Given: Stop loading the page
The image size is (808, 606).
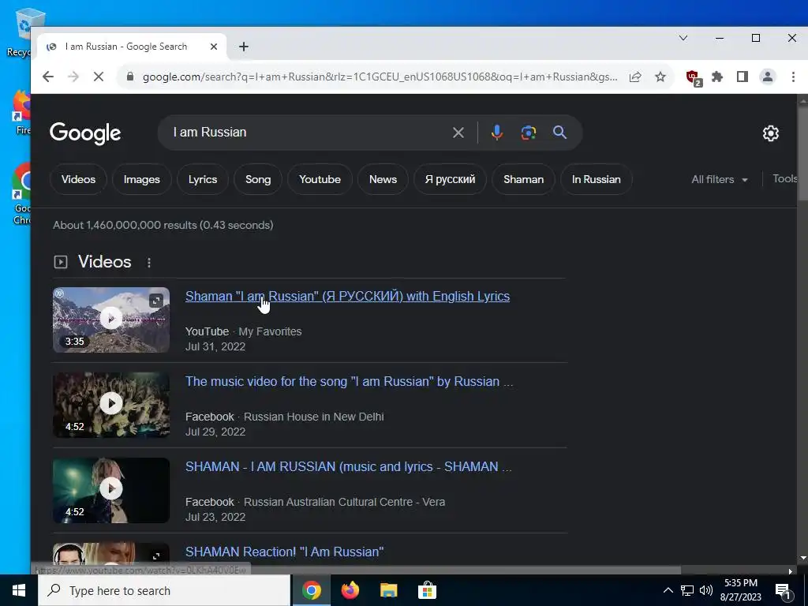Looking at the screenshot, I should click(99, 77).
